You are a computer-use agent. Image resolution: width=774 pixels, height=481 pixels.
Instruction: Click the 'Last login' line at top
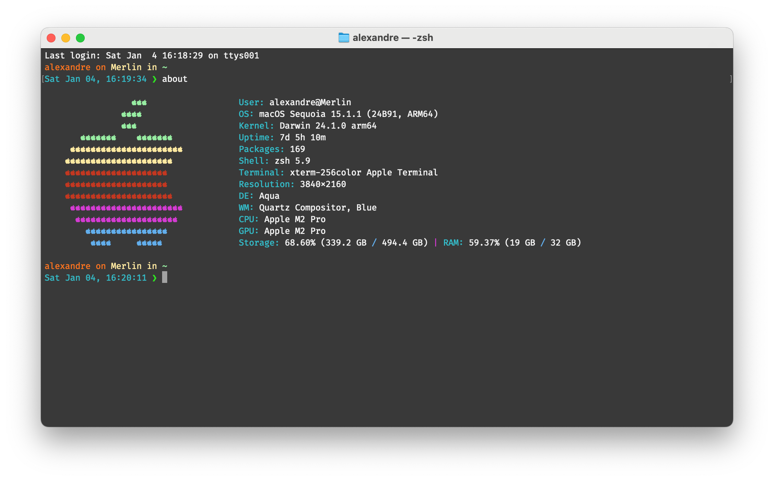(152, 56)
